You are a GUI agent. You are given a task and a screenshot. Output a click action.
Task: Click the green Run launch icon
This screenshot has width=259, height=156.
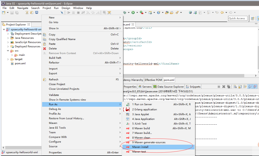coord(133,13)
